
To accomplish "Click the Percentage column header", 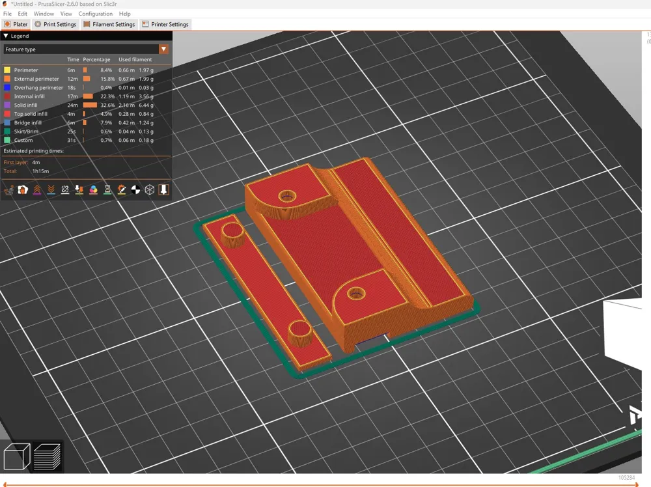I will tap(97, 59).
